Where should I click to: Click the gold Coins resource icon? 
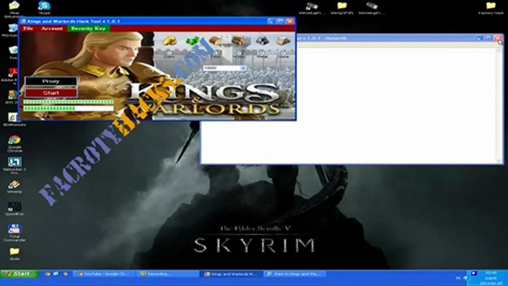(170, 41)
